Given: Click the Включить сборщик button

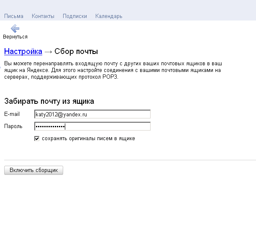Looking at the screenshot, I should 33,170.
